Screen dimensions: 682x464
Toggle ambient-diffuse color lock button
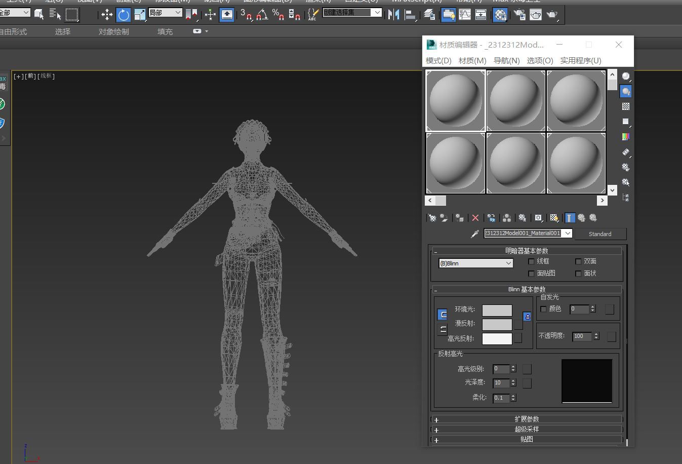pos(442,315)
